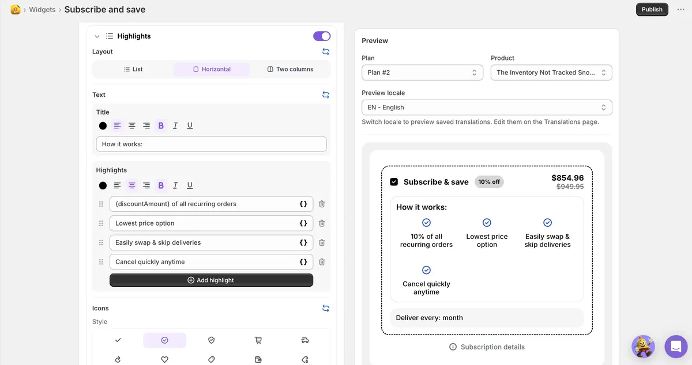Open the Widgets breadcrumb link
Viewport: 692px width, 365px height.
point(42,10)
